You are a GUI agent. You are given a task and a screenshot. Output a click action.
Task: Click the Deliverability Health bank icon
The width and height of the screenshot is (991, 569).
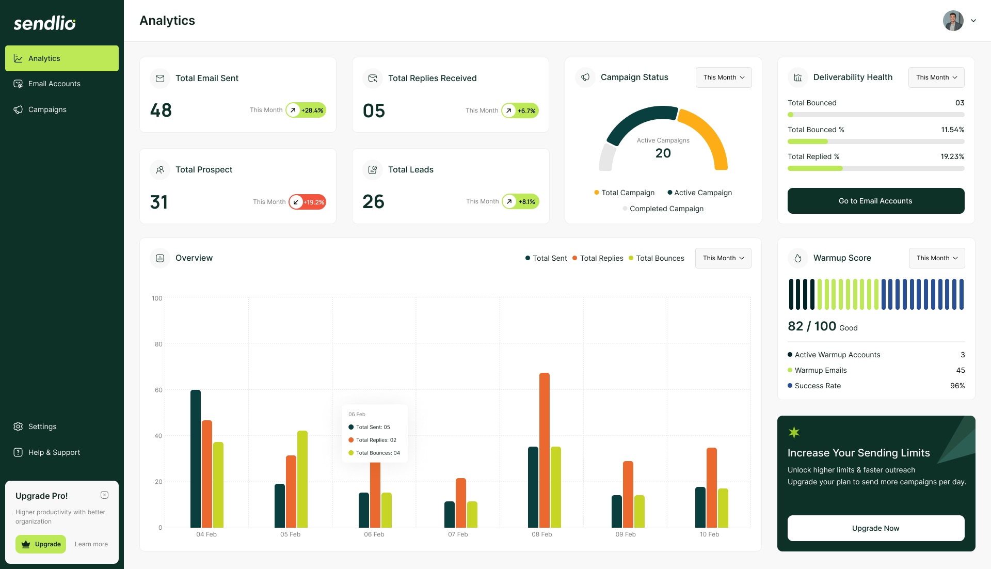coord(798,77)
